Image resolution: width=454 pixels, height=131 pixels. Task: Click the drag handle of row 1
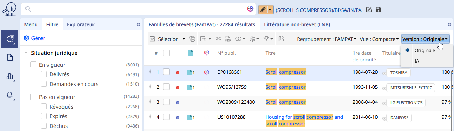(150, 72)
